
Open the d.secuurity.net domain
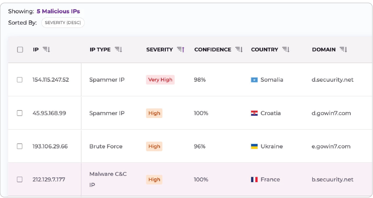click(x=333, y=80)
